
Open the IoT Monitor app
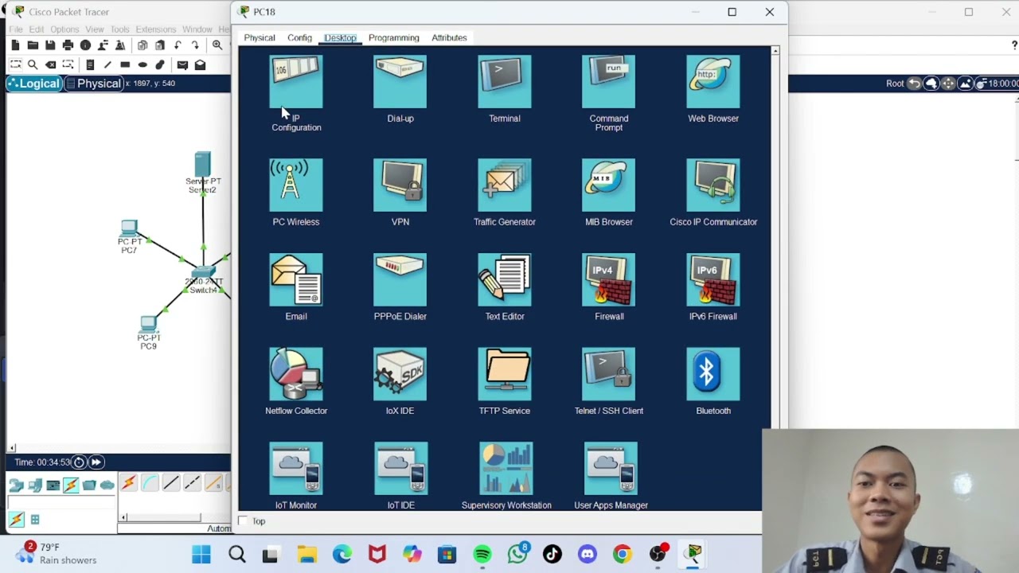coord(296,468)
